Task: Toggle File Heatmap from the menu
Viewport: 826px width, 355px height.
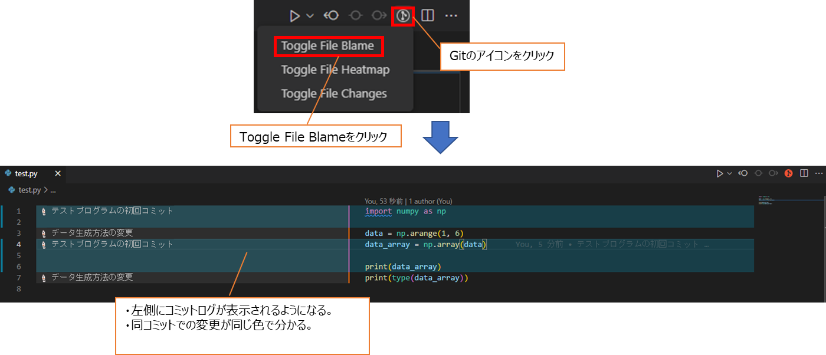Action: click(335, 70)
